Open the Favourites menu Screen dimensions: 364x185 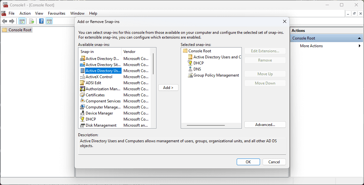[x=57, y=13]
